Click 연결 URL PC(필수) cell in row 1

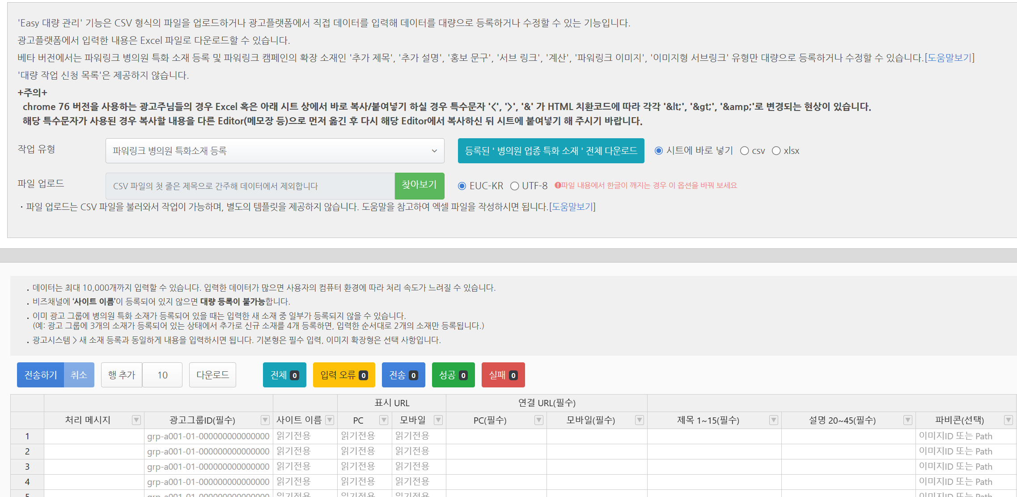coord(496,436)
